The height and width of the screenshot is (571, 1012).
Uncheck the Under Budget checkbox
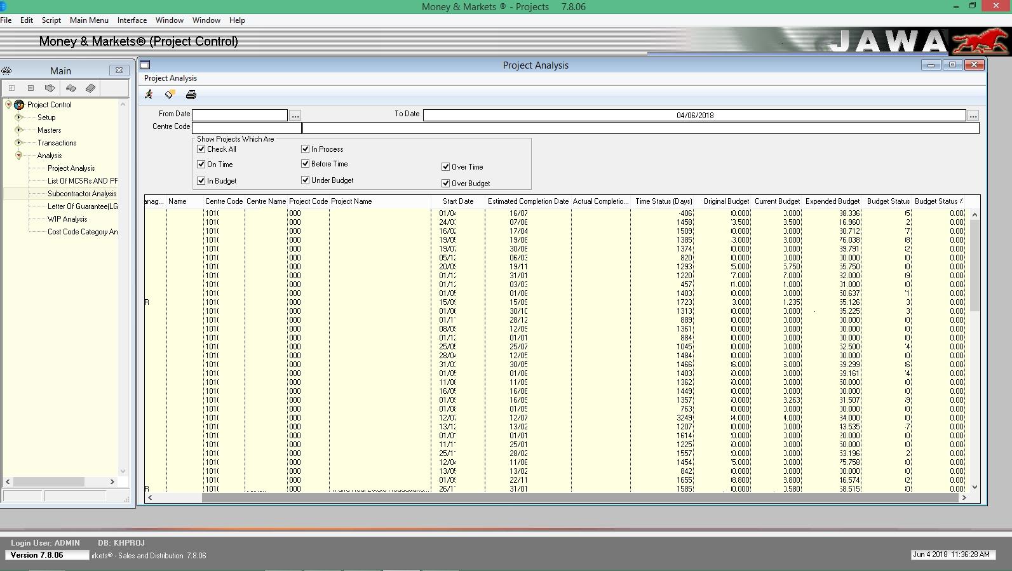click(306, 180)
